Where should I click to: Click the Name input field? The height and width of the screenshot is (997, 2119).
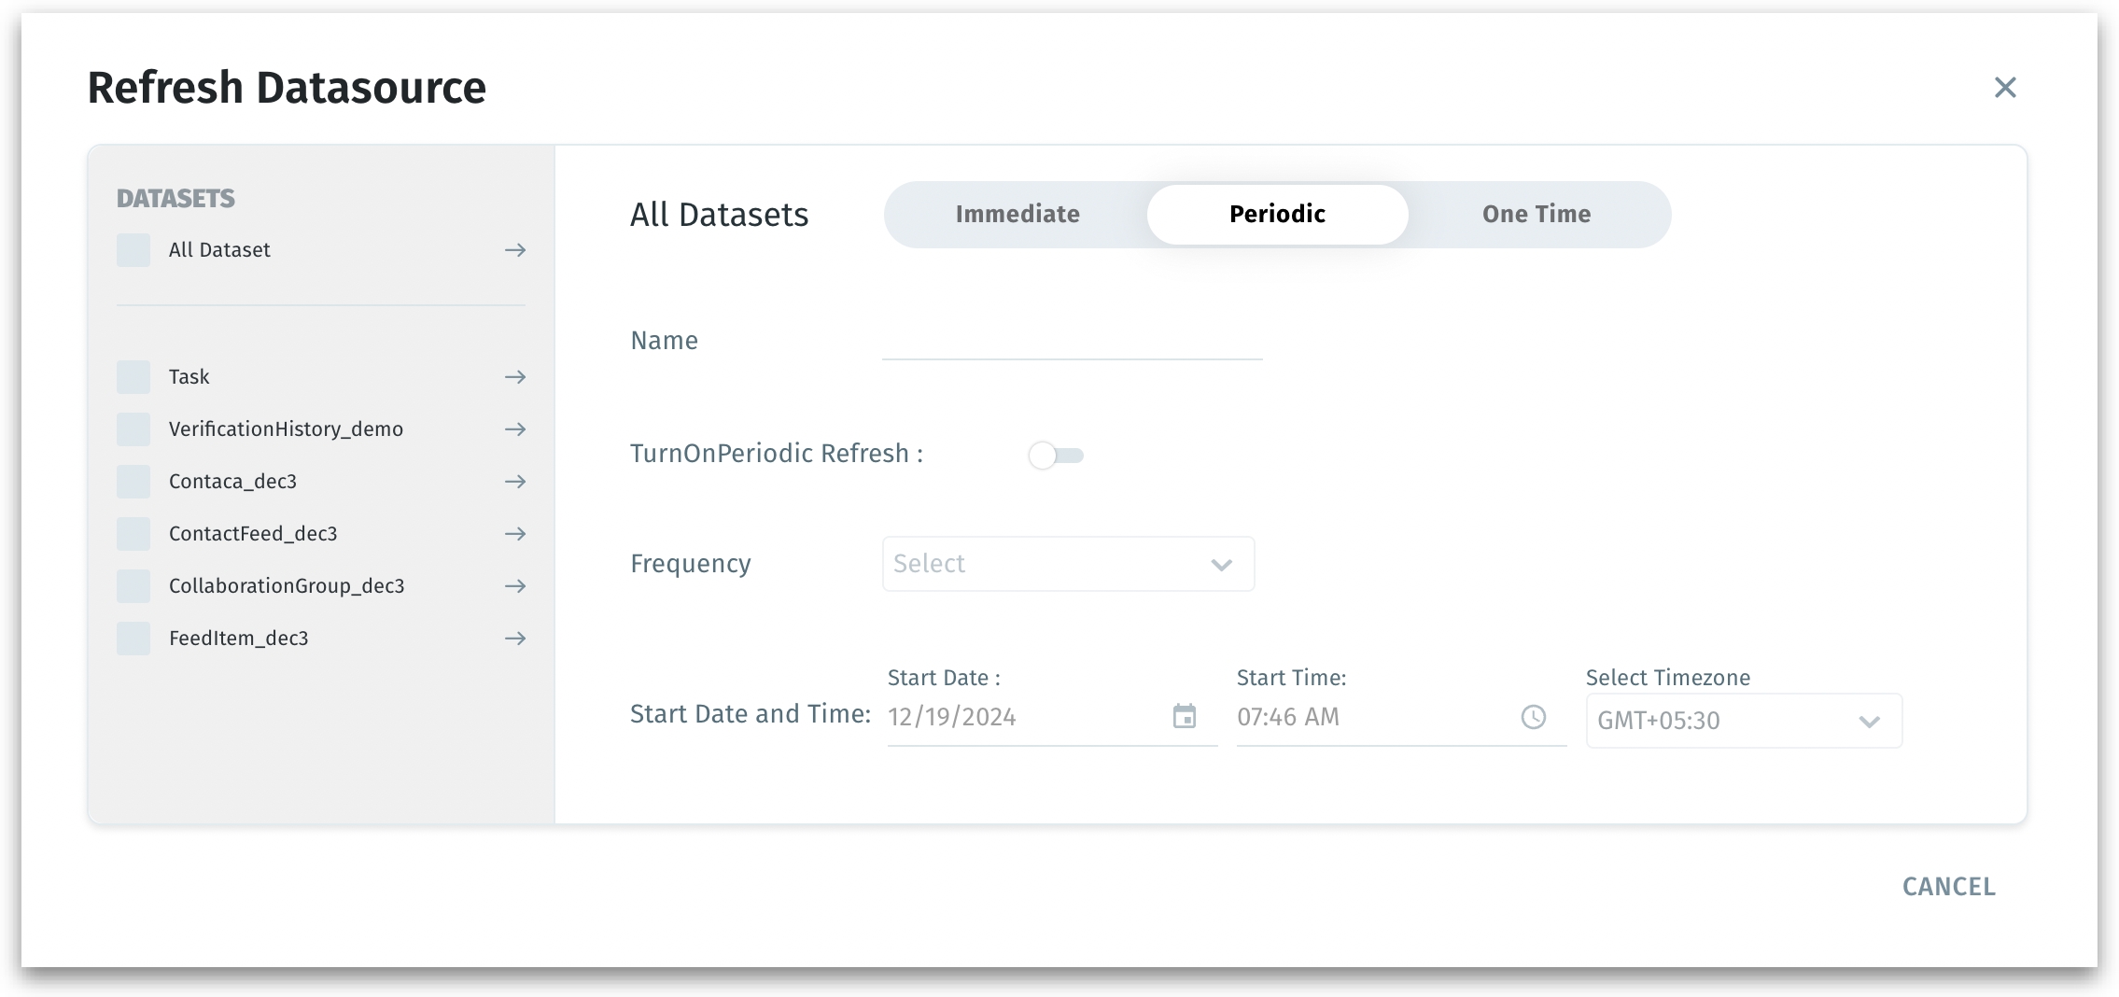(x=1072, y=342)
